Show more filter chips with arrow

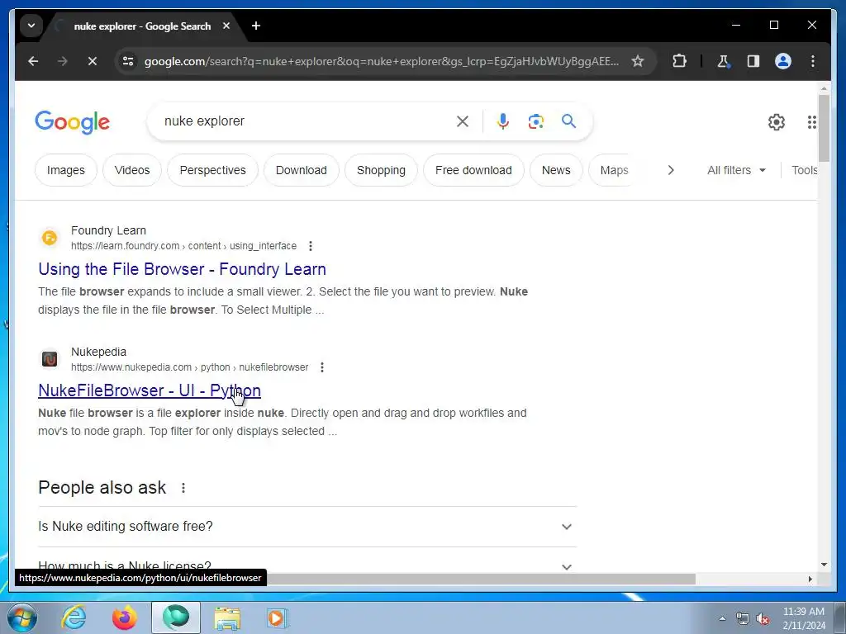point(671,170)
